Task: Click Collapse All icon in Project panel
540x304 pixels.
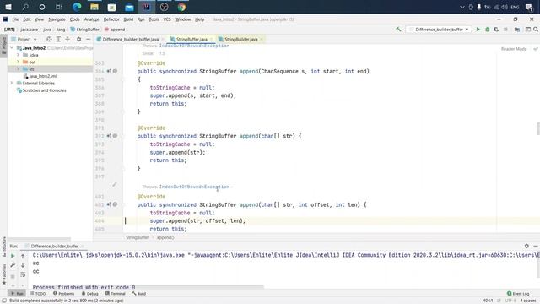Action: point(67,40)
